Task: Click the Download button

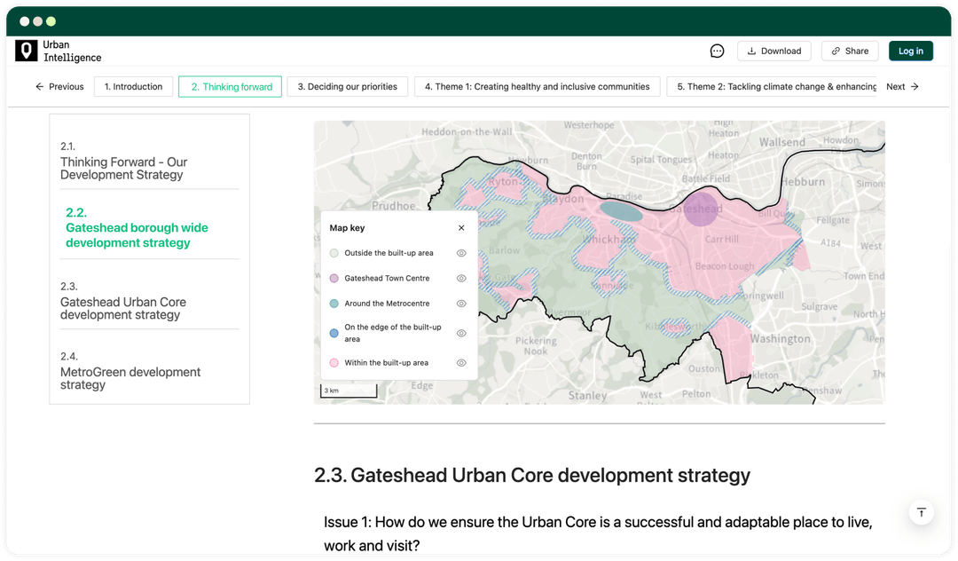Action: pos(773,51)
